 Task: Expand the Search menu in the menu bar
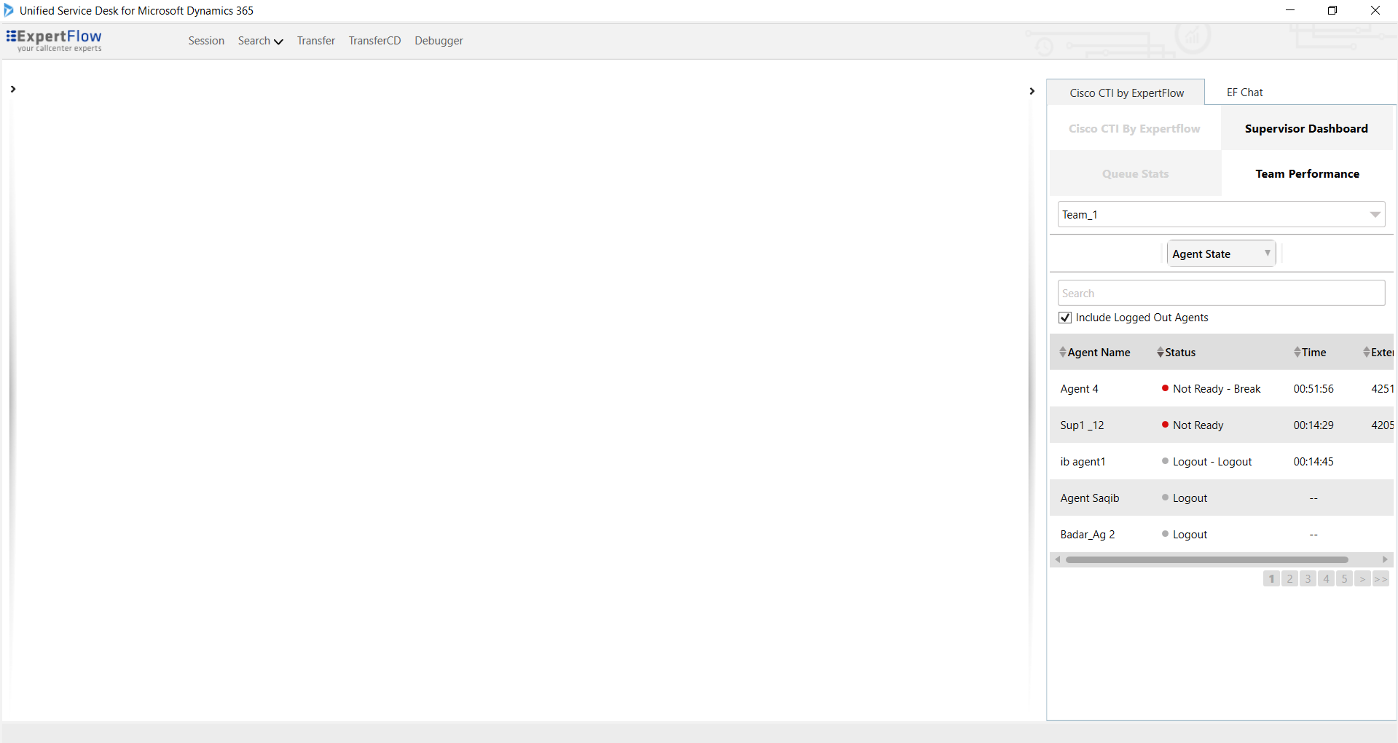(x=259, y=41)
